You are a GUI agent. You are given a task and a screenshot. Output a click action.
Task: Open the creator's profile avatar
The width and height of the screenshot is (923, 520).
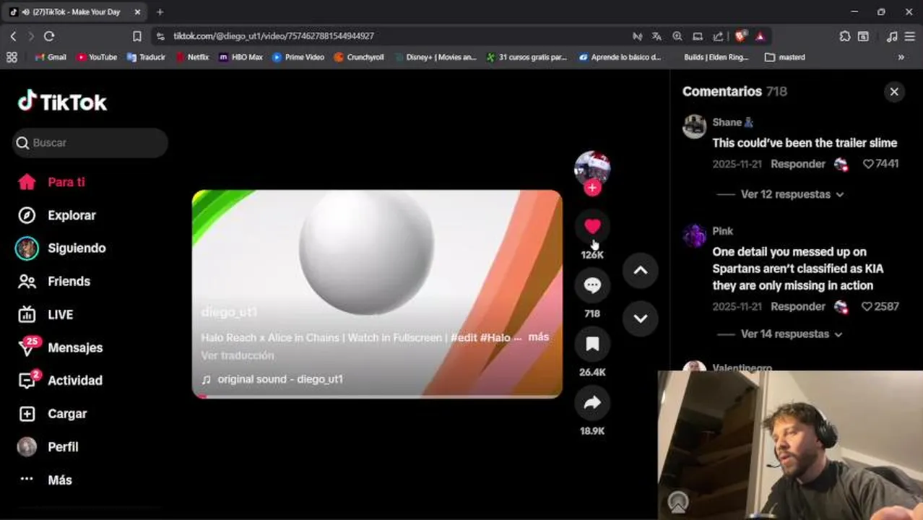pos(592,168)
